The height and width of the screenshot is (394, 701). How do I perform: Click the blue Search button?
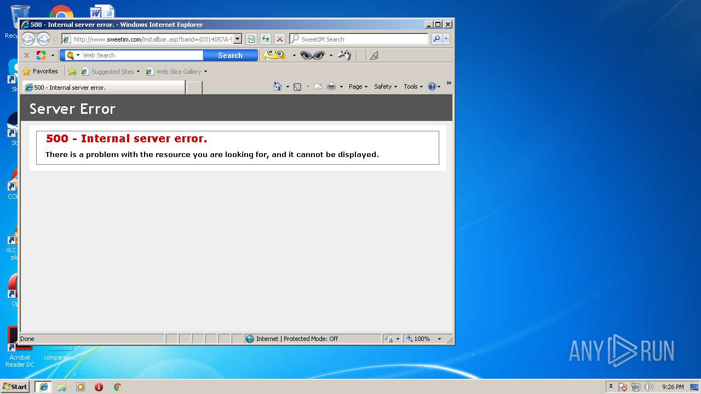tap(230, 55)
